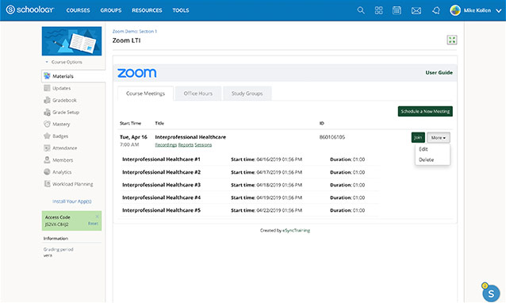Toggle the More dropdown button
The width and height of the screenshot is (506, 303).
tap(439, 138)
